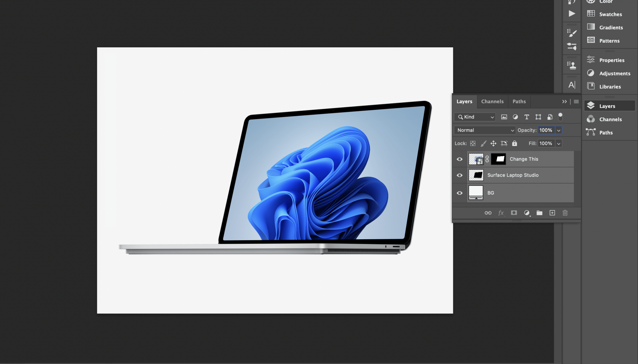Click the Add Layer Mask icon
The image size is (638, 364).
point(514,213)
